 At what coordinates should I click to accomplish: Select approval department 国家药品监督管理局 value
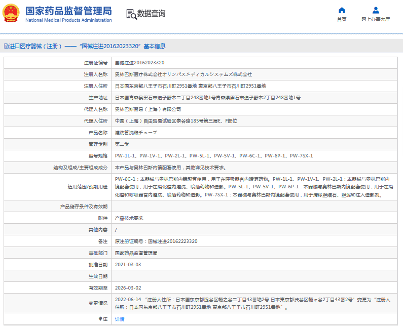[136, 253]
